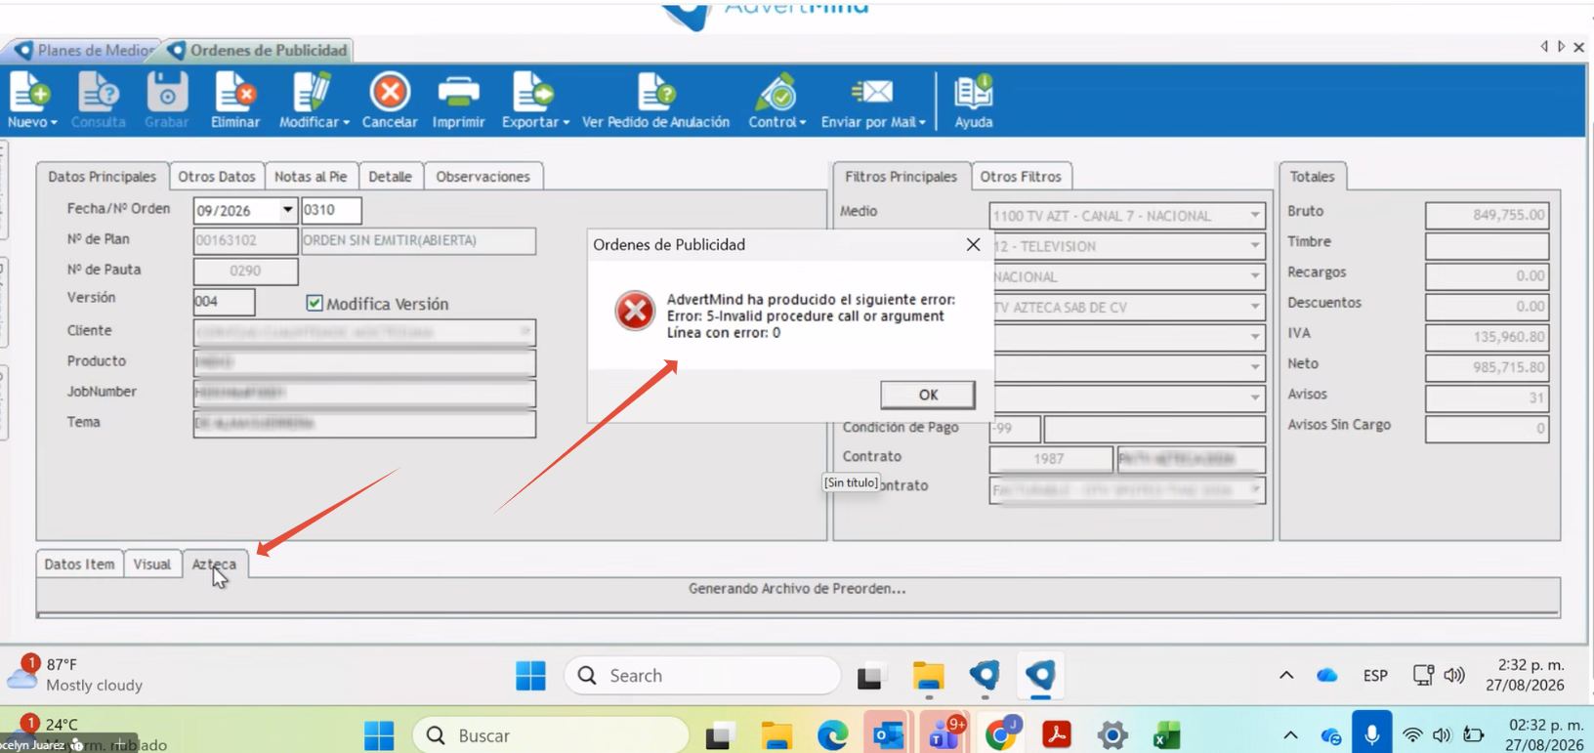1594x753 pixels.
Task: Open Excel from the taskbar
Action: pos(1167,734)
